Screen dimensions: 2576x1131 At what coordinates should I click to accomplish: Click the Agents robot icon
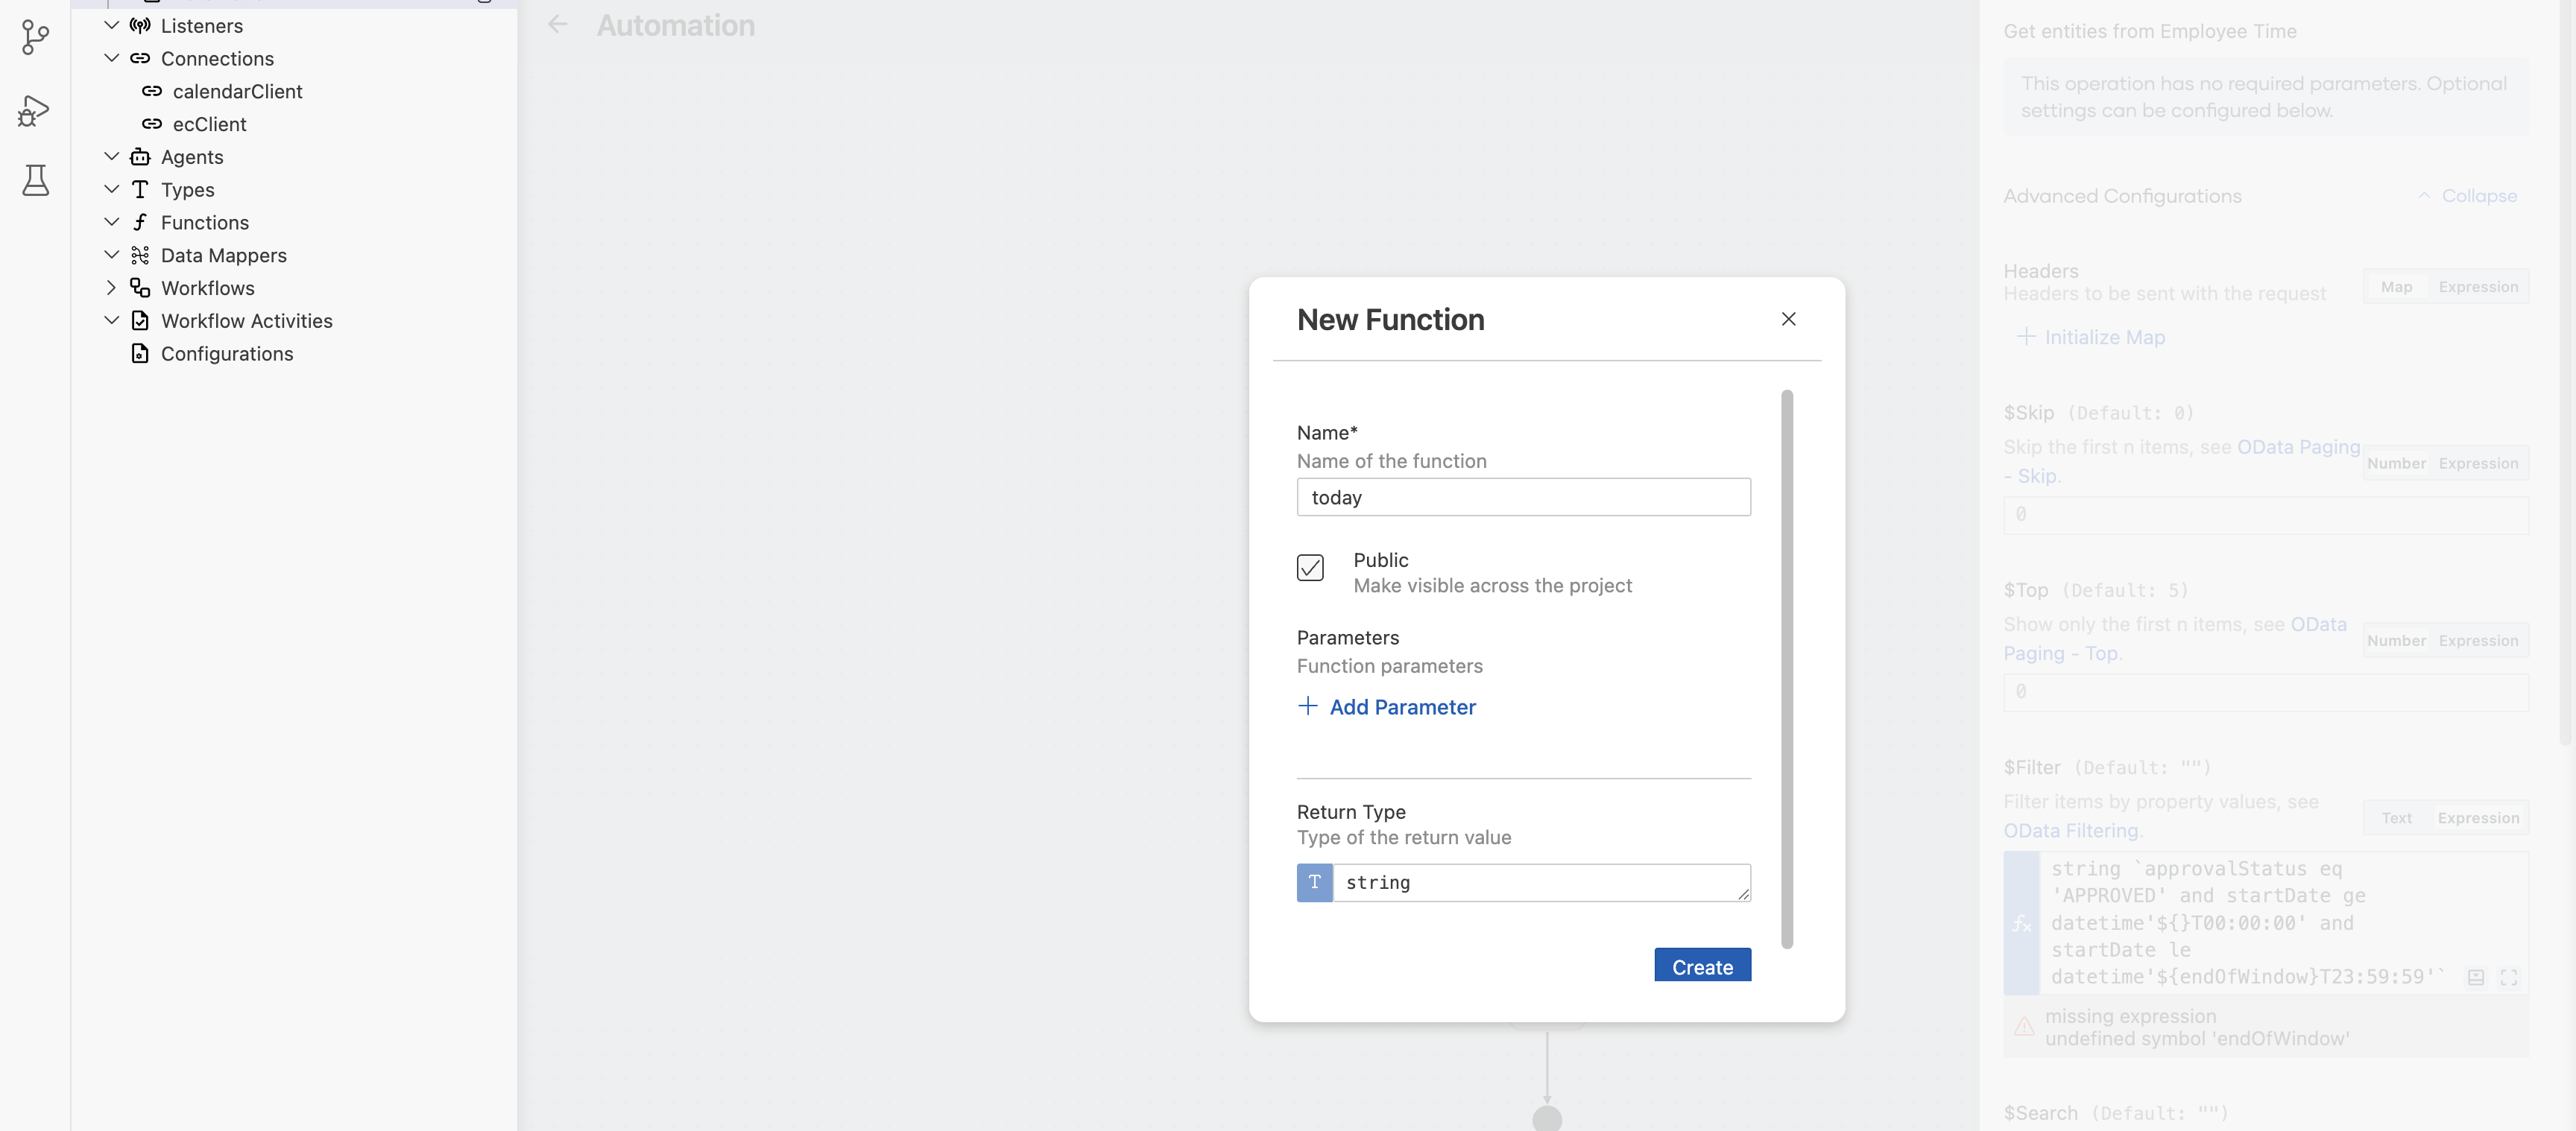tap(140, 157)
